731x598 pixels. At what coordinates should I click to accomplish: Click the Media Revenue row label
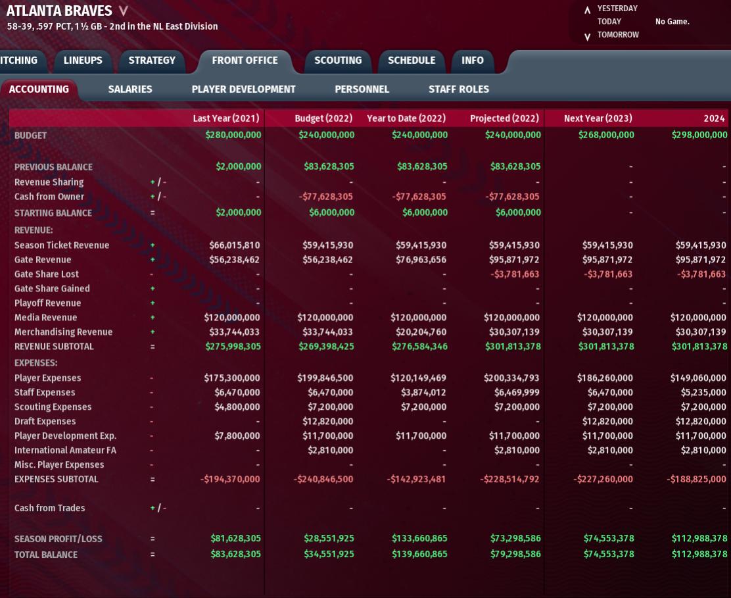(45, 317)
